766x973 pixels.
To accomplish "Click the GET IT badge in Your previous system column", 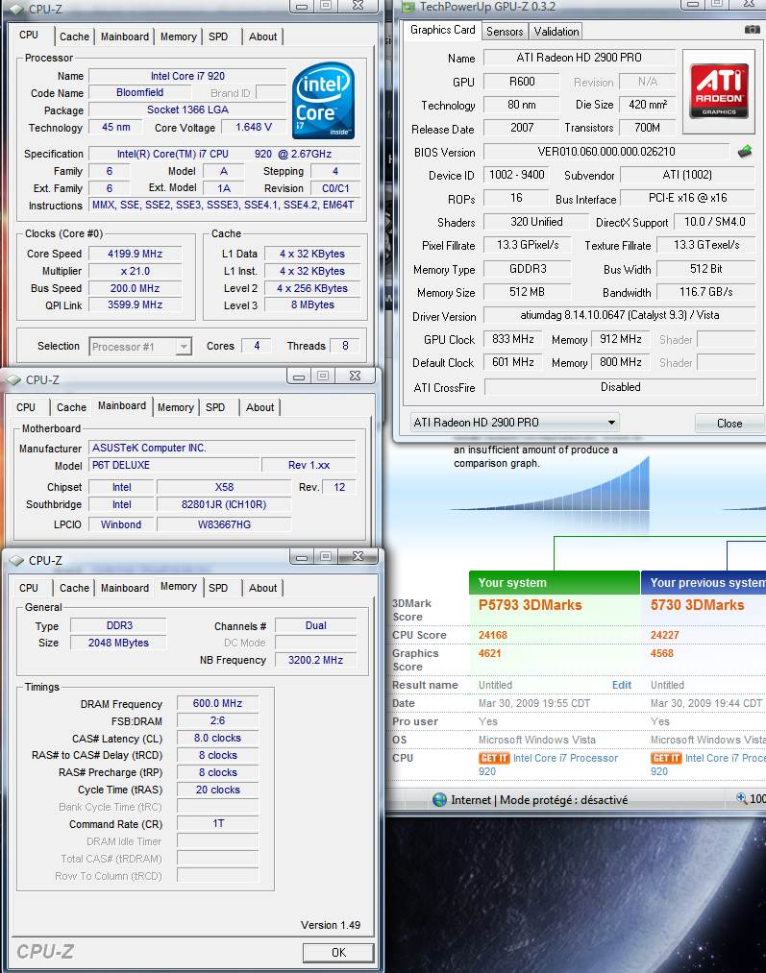I will click(666, 758).
